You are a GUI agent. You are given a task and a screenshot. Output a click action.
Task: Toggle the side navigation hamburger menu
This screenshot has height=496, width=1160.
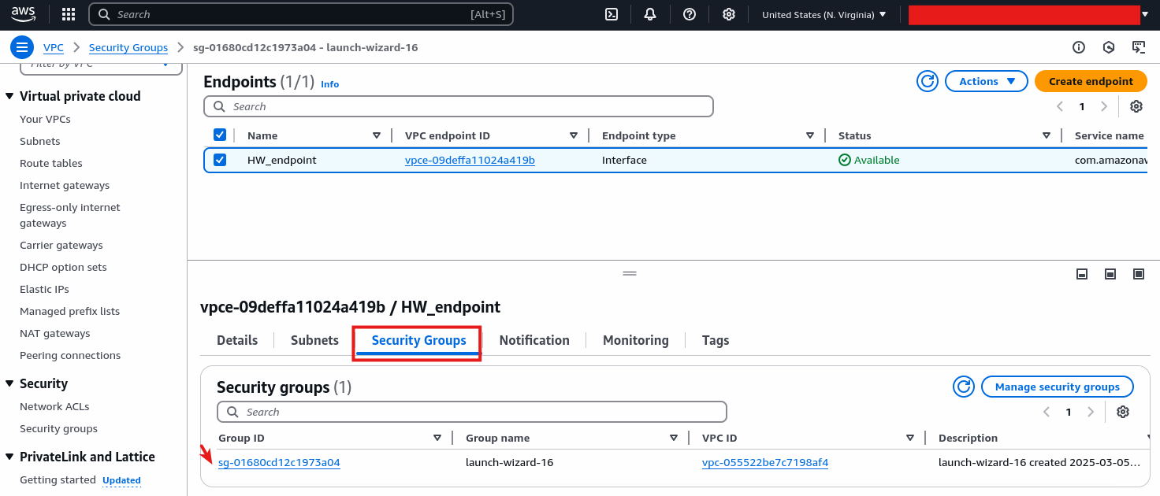point(22,47)
